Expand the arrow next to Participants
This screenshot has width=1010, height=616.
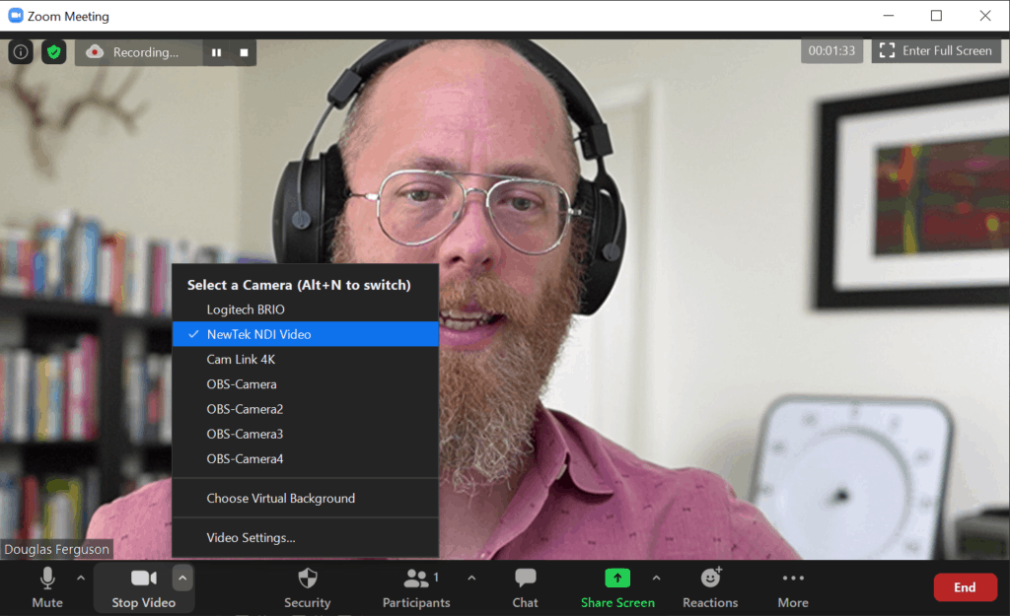[471, 579]
